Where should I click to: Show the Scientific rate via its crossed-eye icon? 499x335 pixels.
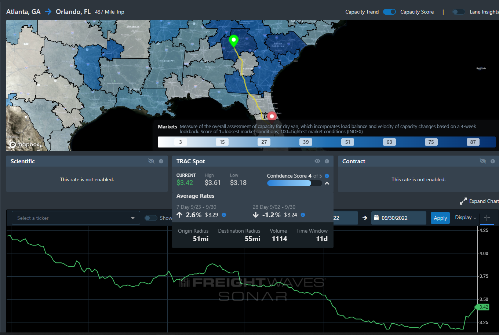pos(152,161)
